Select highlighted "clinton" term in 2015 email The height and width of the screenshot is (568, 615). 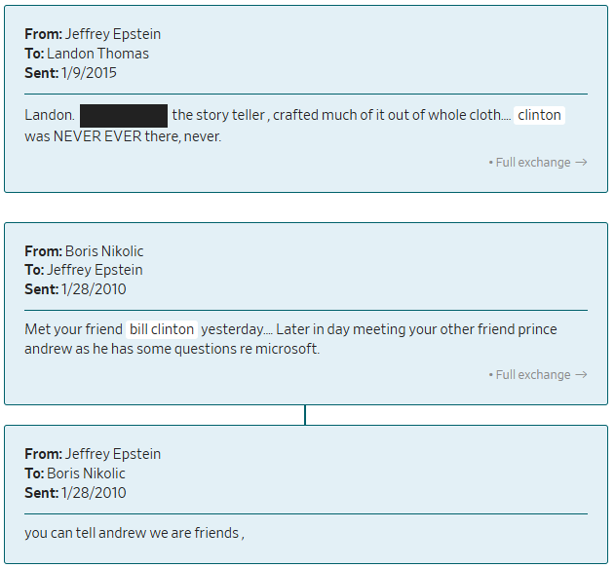click(x=539, y=115)
